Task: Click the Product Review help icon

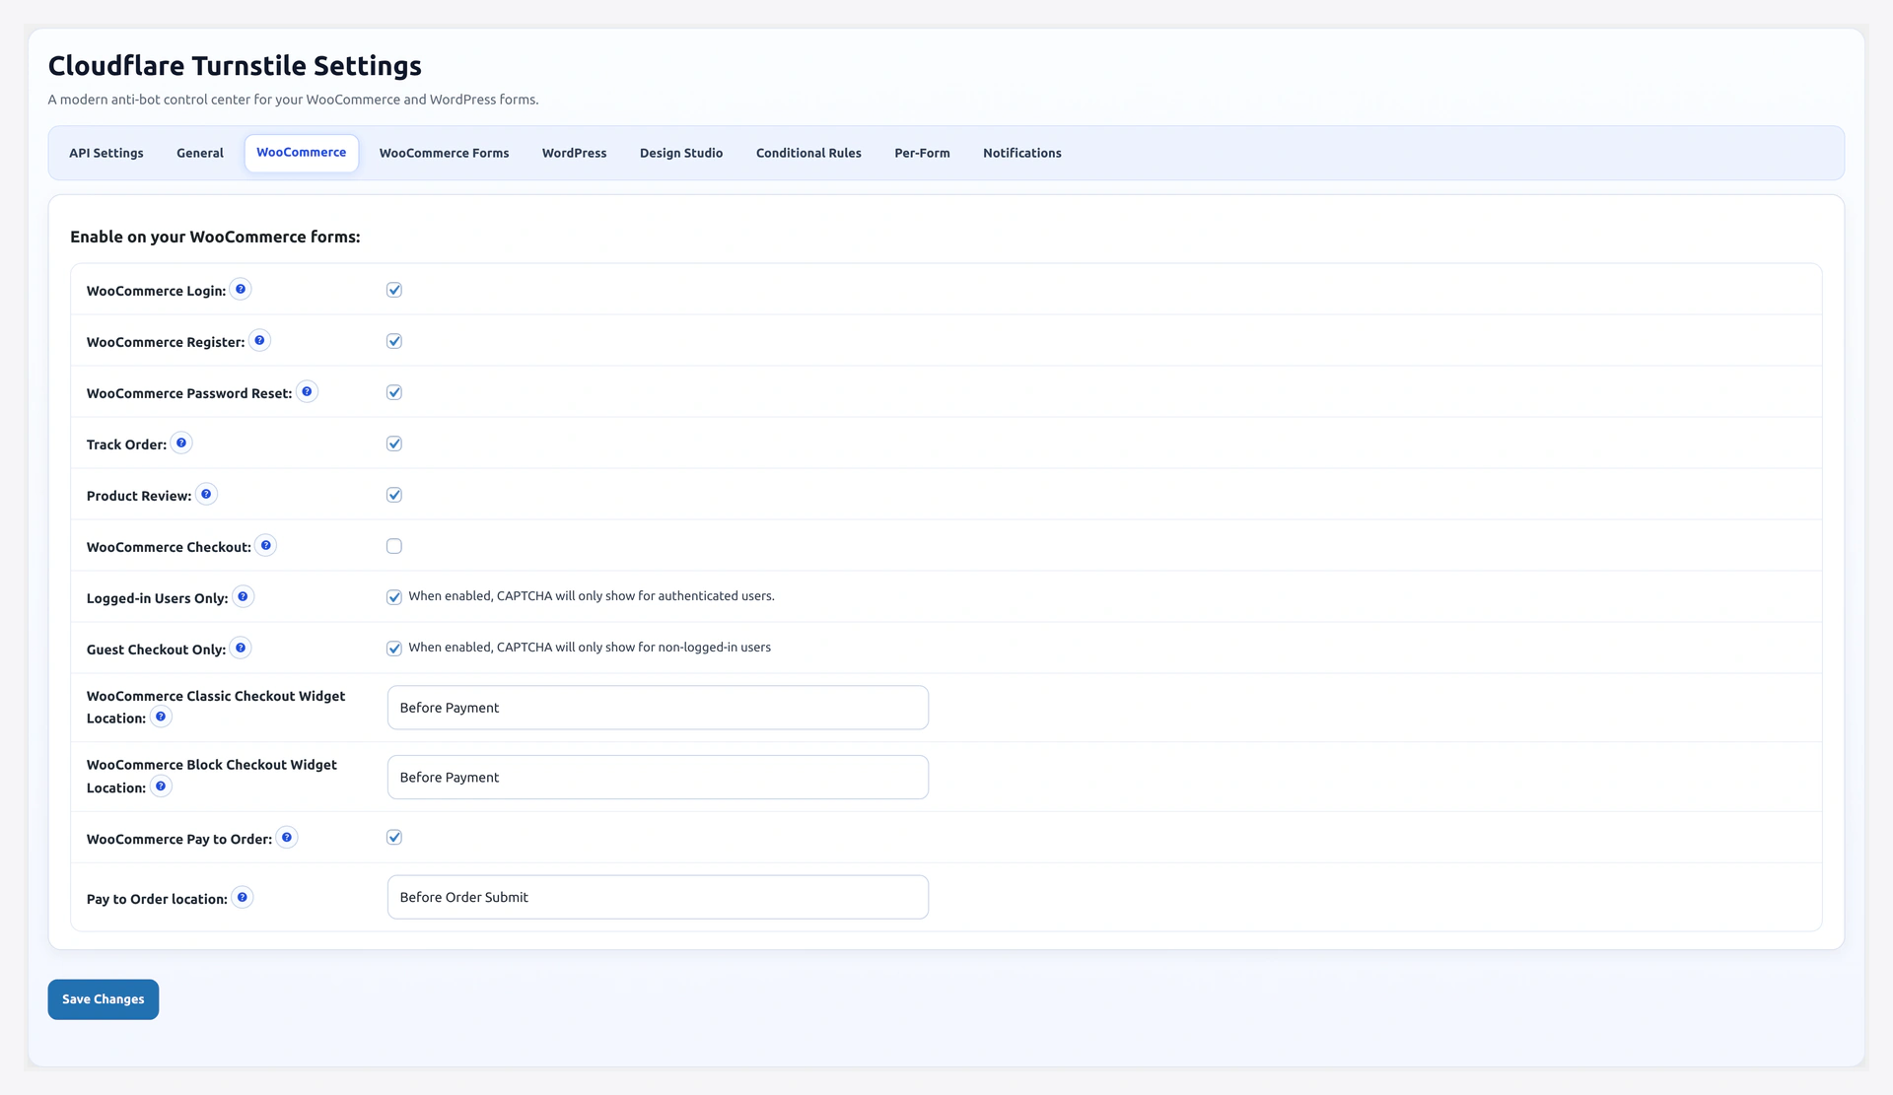Action: click(x=206, y=495)
